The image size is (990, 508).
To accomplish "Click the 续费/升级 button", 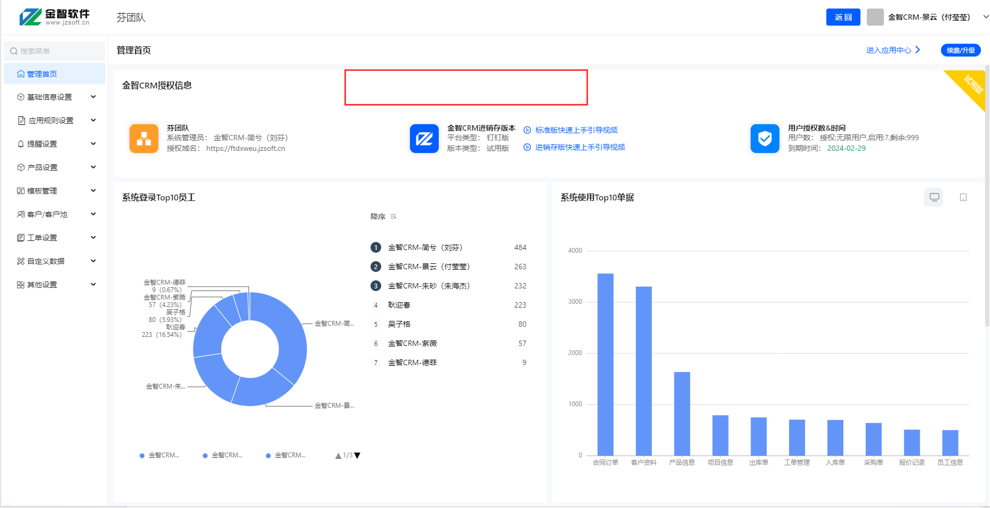I will (961, 50).
